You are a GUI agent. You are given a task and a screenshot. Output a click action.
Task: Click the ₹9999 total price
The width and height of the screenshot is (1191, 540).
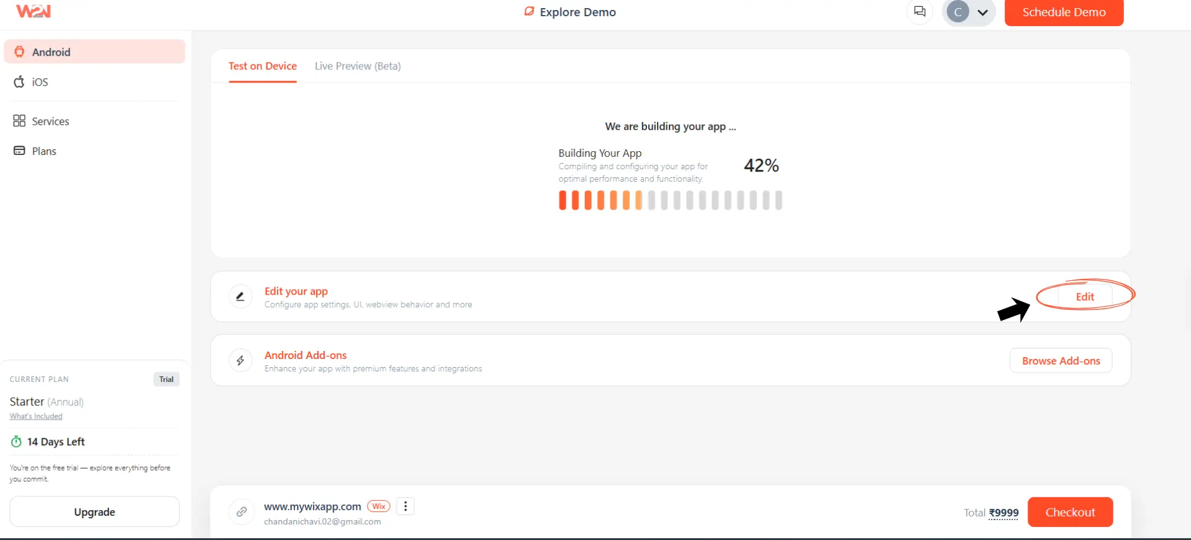[x=1003, y=513]
